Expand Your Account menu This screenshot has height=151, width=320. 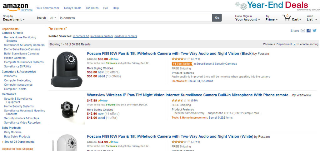[x=247, y=18]
